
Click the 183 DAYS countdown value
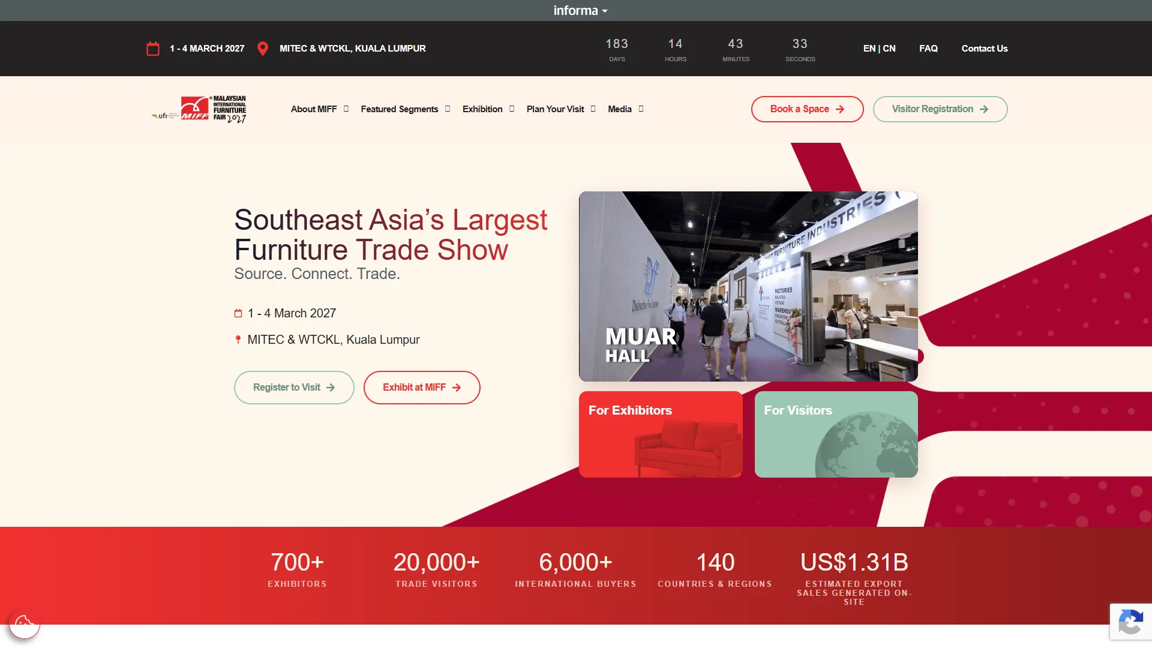click(617, 50)
